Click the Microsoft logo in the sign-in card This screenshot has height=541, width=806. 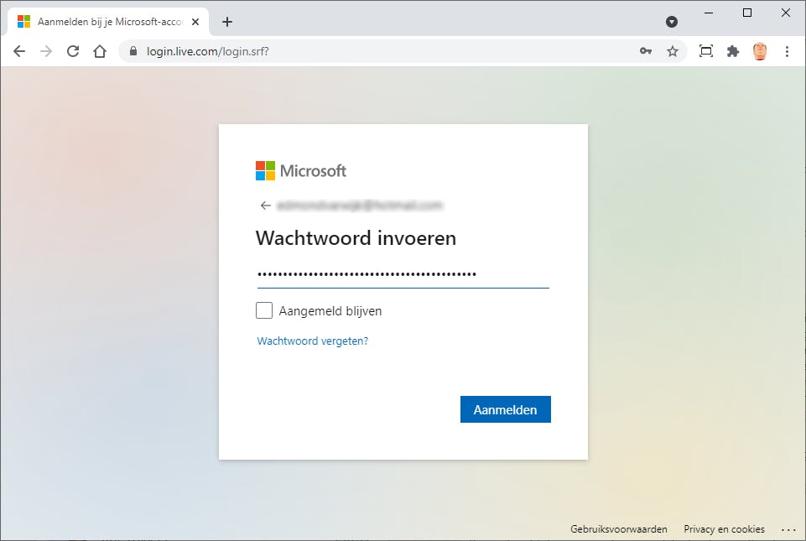[301, 171]
